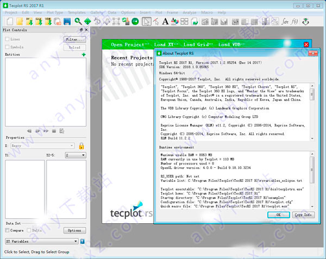Viewport: 326px width, 259px height.
Task: Click the yellow padlock next to X
Action: pyautogui.click(x=81, y=146)
